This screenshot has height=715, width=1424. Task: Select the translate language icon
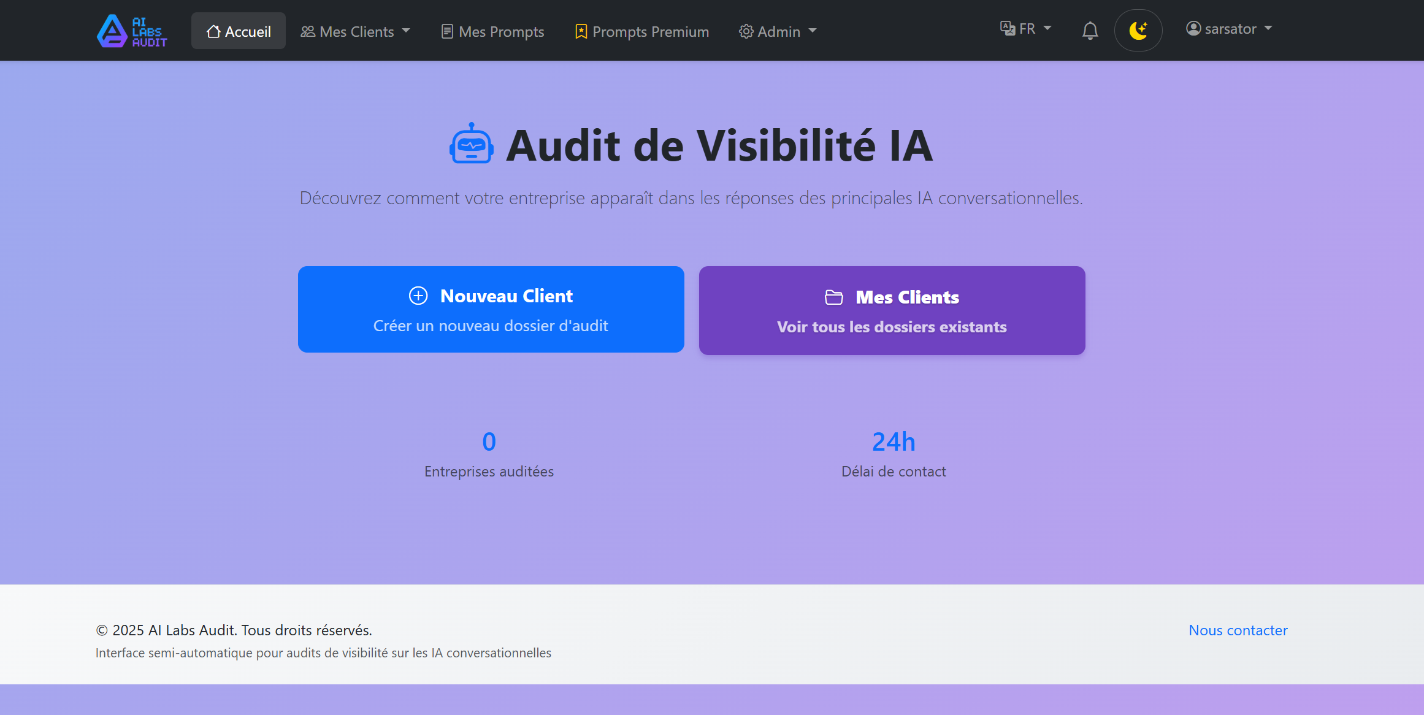tap(1008, 28)
